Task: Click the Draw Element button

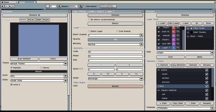Action: (x=24, y=59)
